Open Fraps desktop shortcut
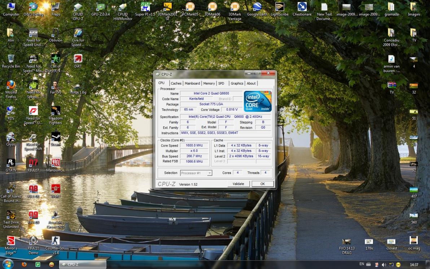Viewport: 430px width, 269px height. coord(56,9)
